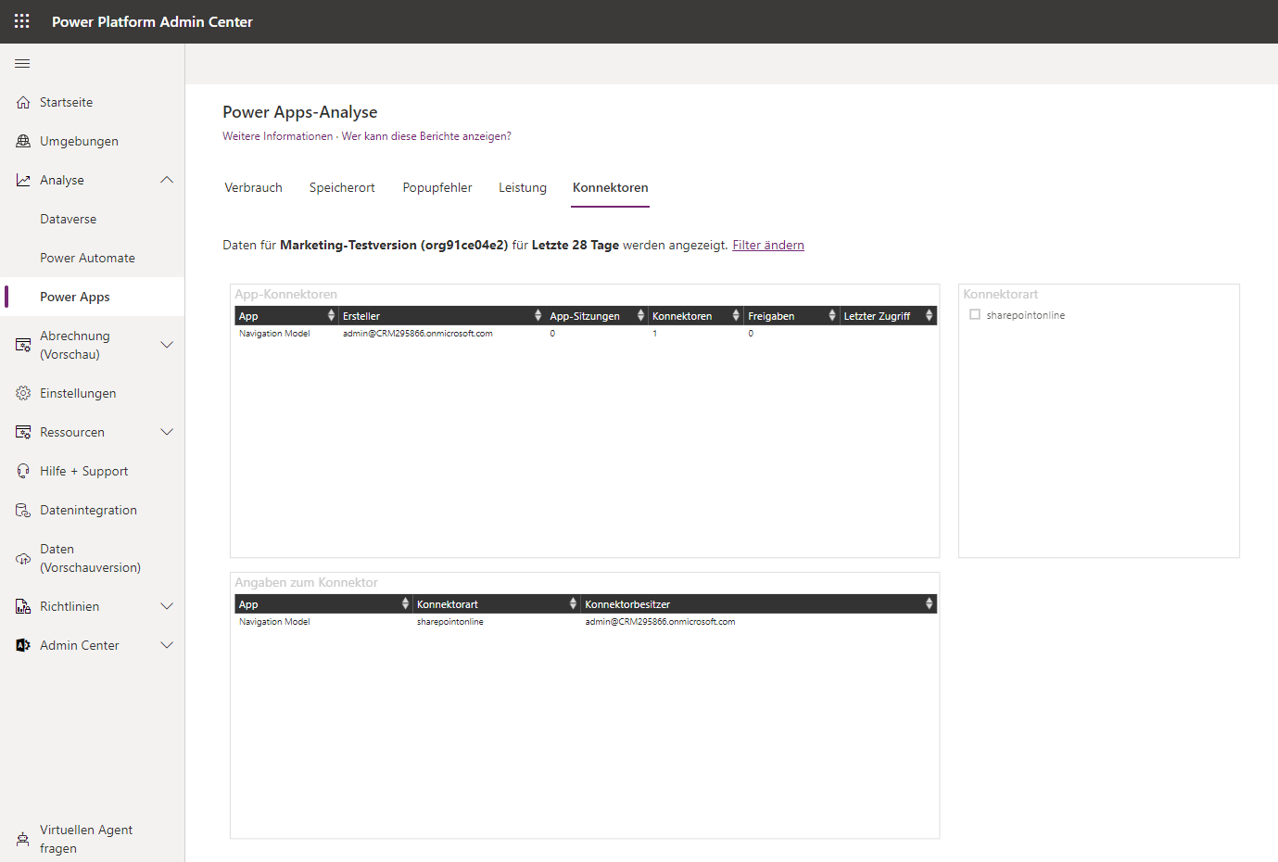Image resolution: width=1278 pixels, height=862 pixels.
Task: Select the Konnektoren tab
Action: click(x=611, y=188)
